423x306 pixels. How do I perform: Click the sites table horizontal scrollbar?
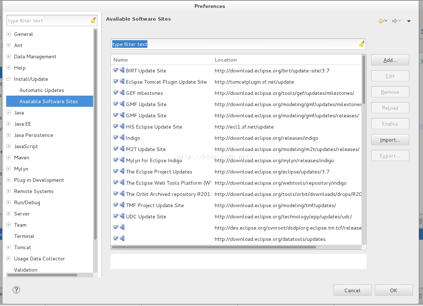(x=214, y=247)
